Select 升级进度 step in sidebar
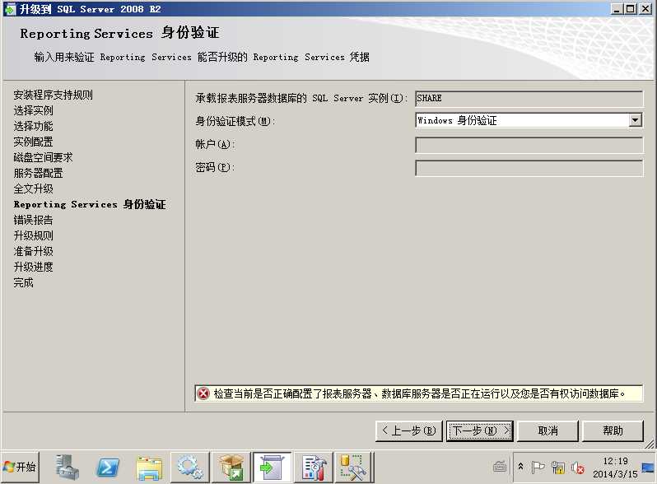This screenshot has height=484, width=657. click(33, 267)
